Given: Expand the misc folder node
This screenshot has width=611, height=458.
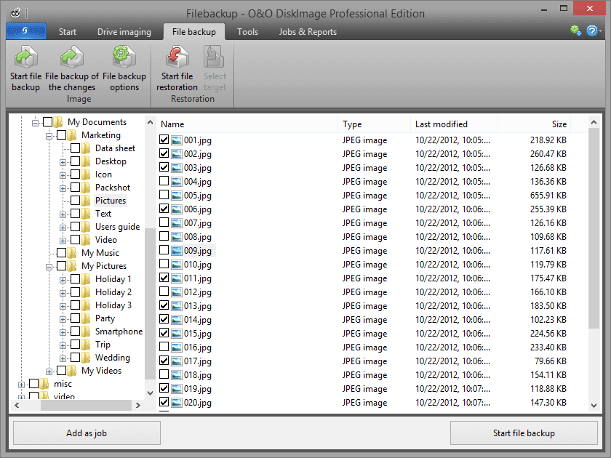Looking at the screenshot, I should [x=21, y=385].
